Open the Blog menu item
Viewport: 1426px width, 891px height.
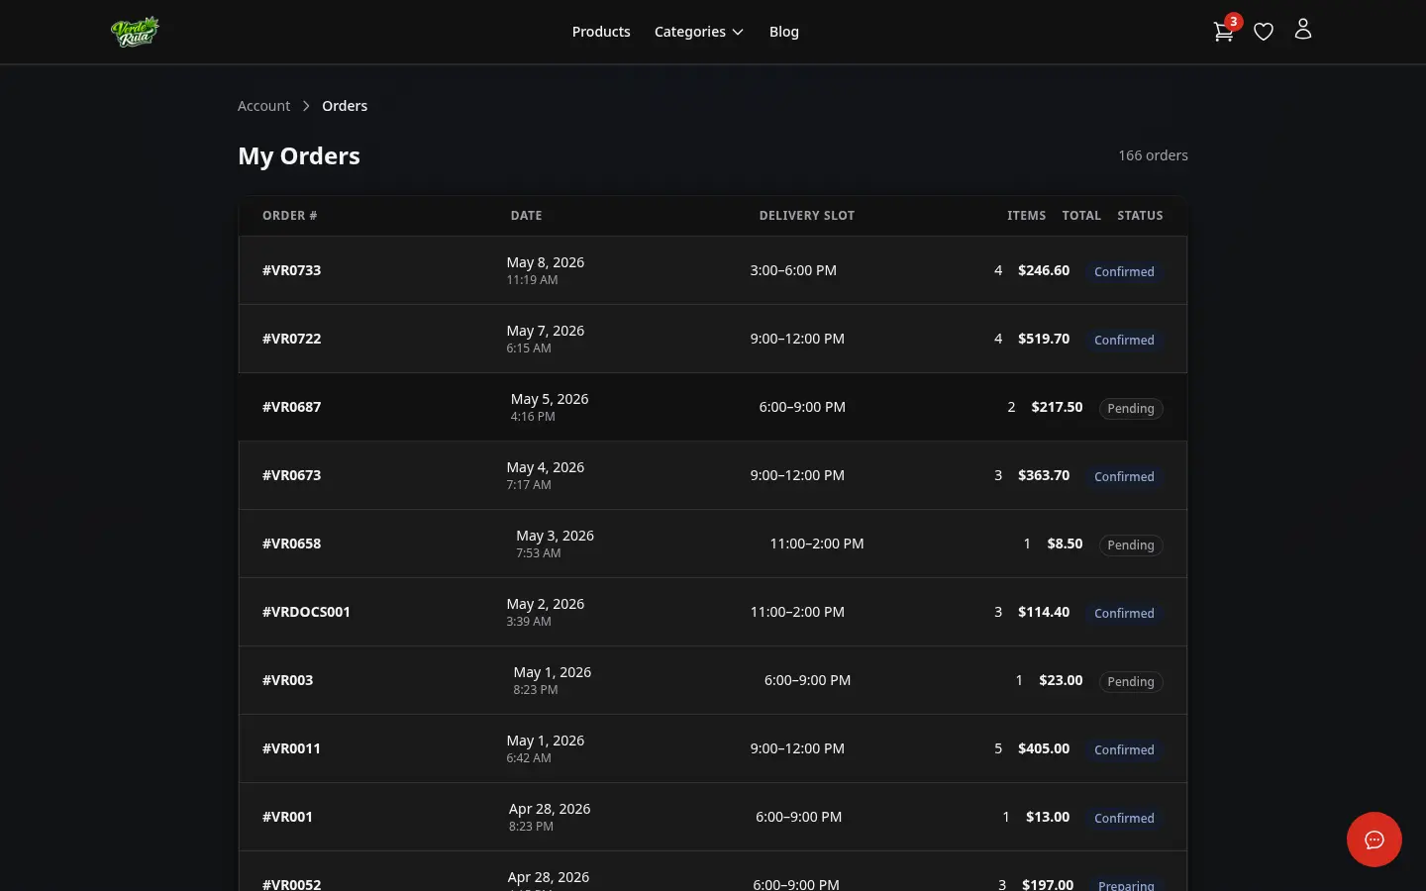pyautogui.click(x=784, y=32)
